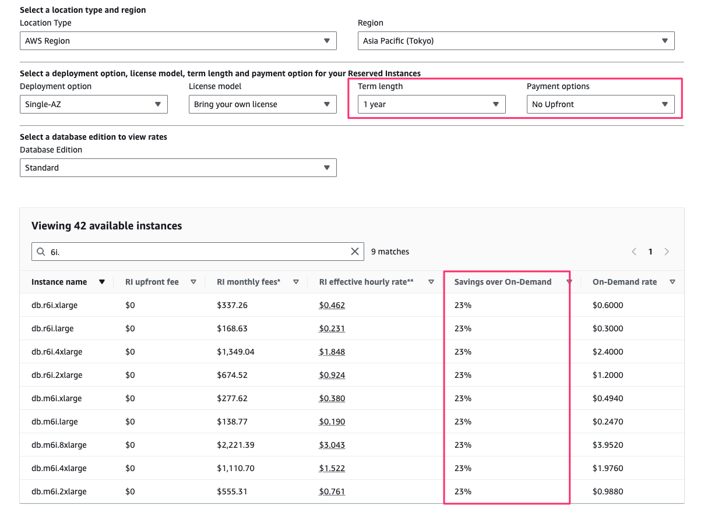
Task: Click effective hourly rate $0.190
Action: (332, 422)
